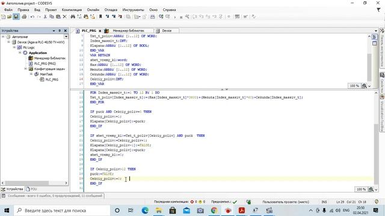
Task: Open Microsoft Edge from the taskbar
Action: tap(145, 211)
